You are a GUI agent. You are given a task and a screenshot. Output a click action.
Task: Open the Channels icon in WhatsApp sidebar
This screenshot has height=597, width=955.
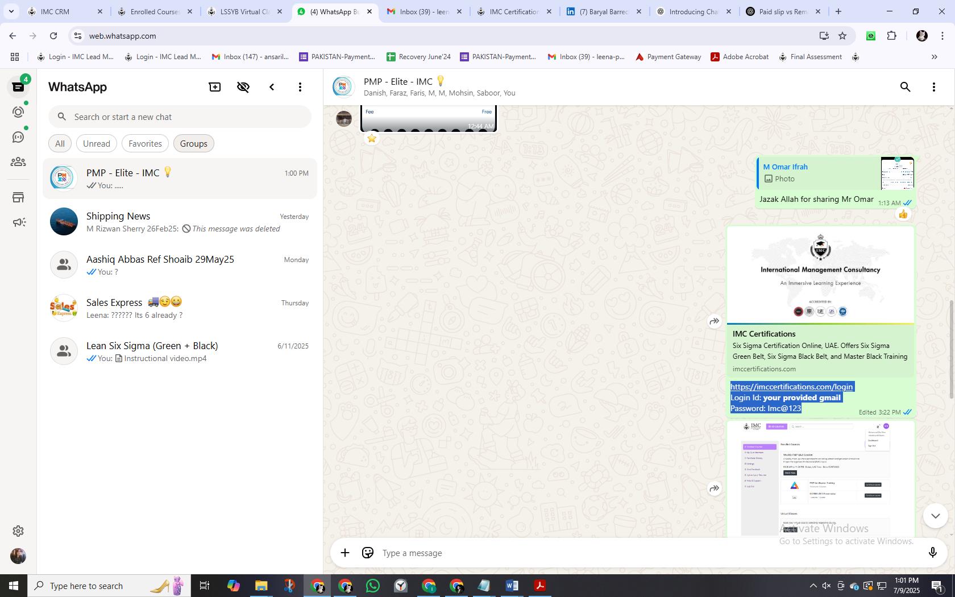[18, 137]
